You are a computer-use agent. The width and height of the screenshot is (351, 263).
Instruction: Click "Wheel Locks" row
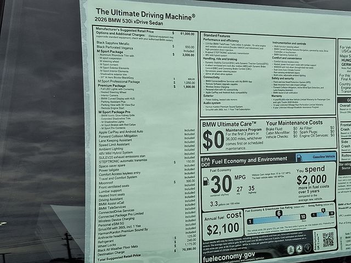pos(107,246)
